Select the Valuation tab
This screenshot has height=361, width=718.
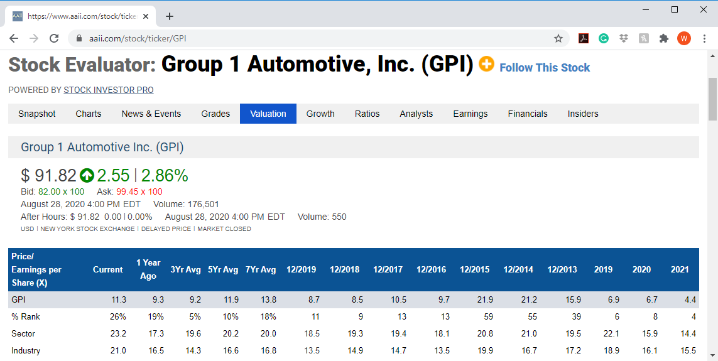pos(268,114)
